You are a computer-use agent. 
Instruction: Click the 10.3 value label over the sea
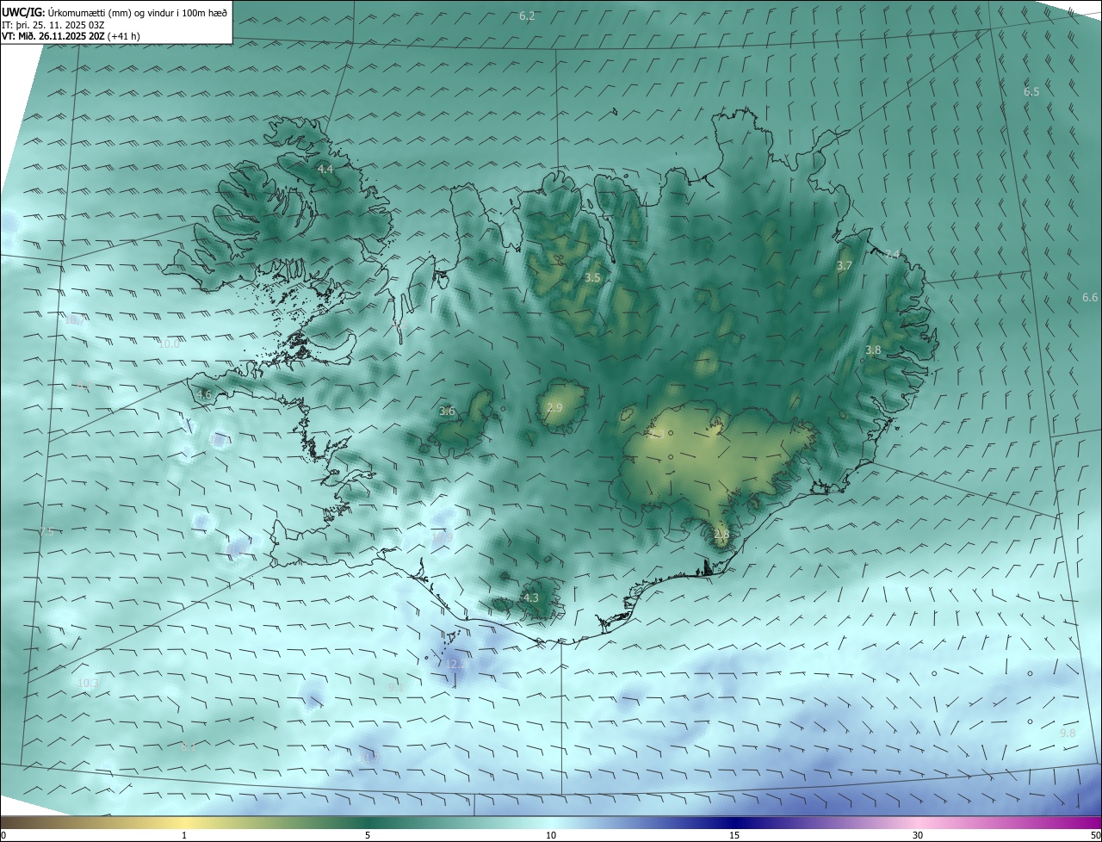(x=89, y=684)
